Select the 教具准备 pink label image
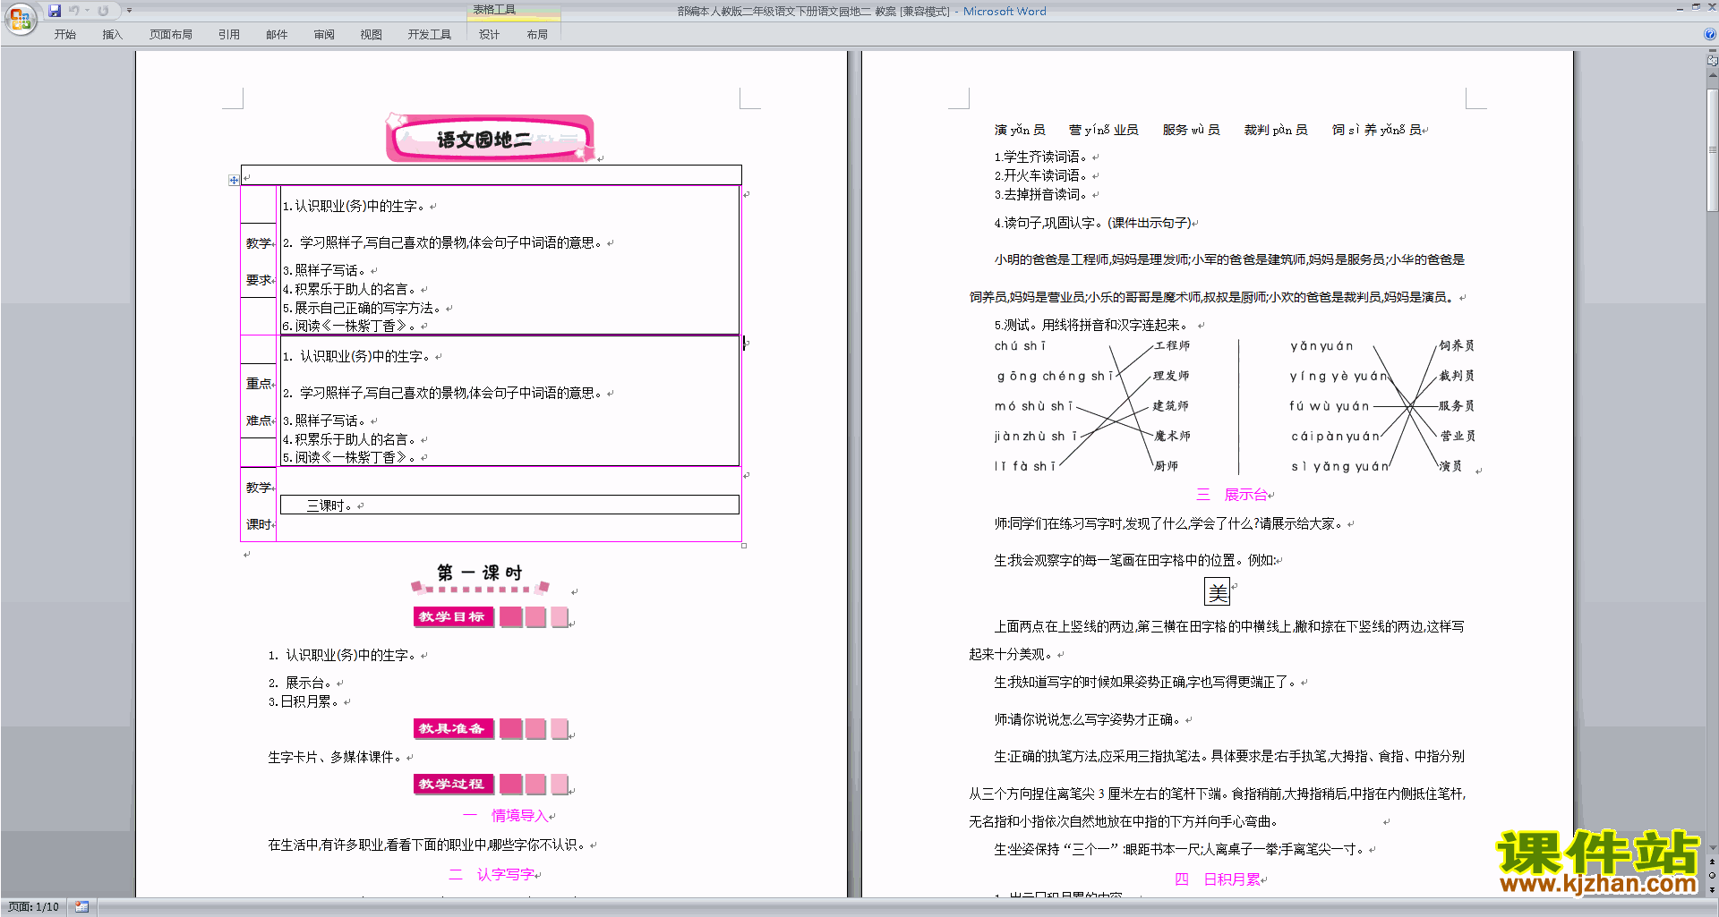 pos(491,728)
